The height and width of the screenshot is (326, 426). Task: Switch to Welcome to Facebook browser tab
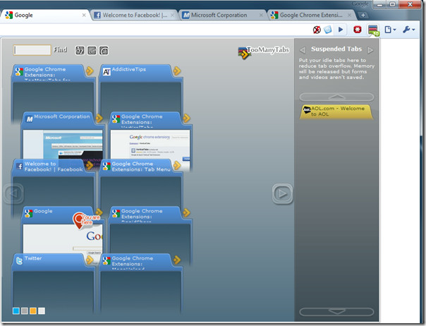[134, 16]
